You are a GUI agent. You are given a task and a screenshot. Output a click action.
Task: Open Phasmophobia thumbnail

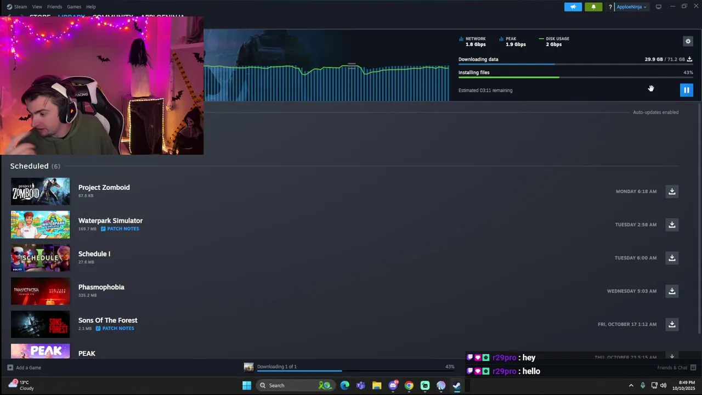[40, 291]
